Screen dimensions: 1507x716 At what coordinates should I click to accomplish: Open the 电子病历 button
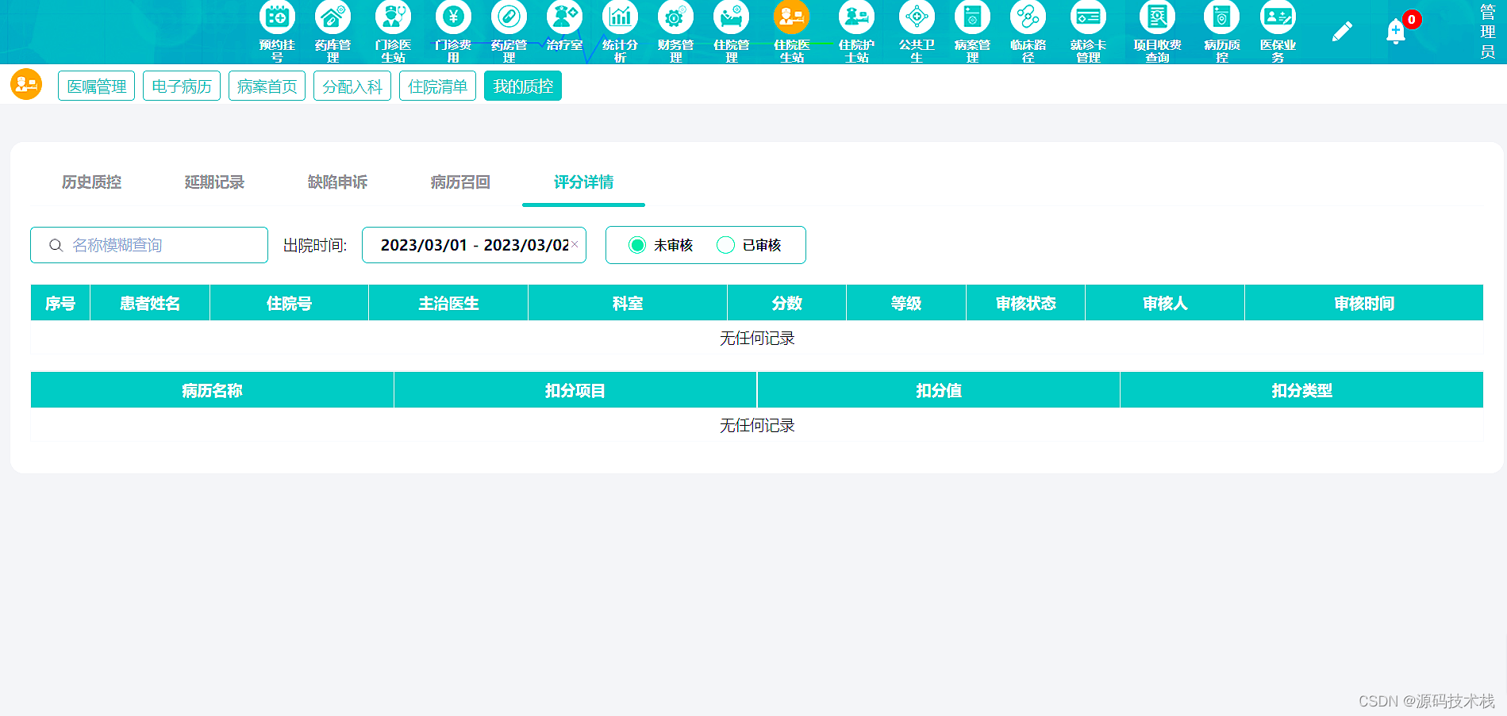tap(182, 86)
